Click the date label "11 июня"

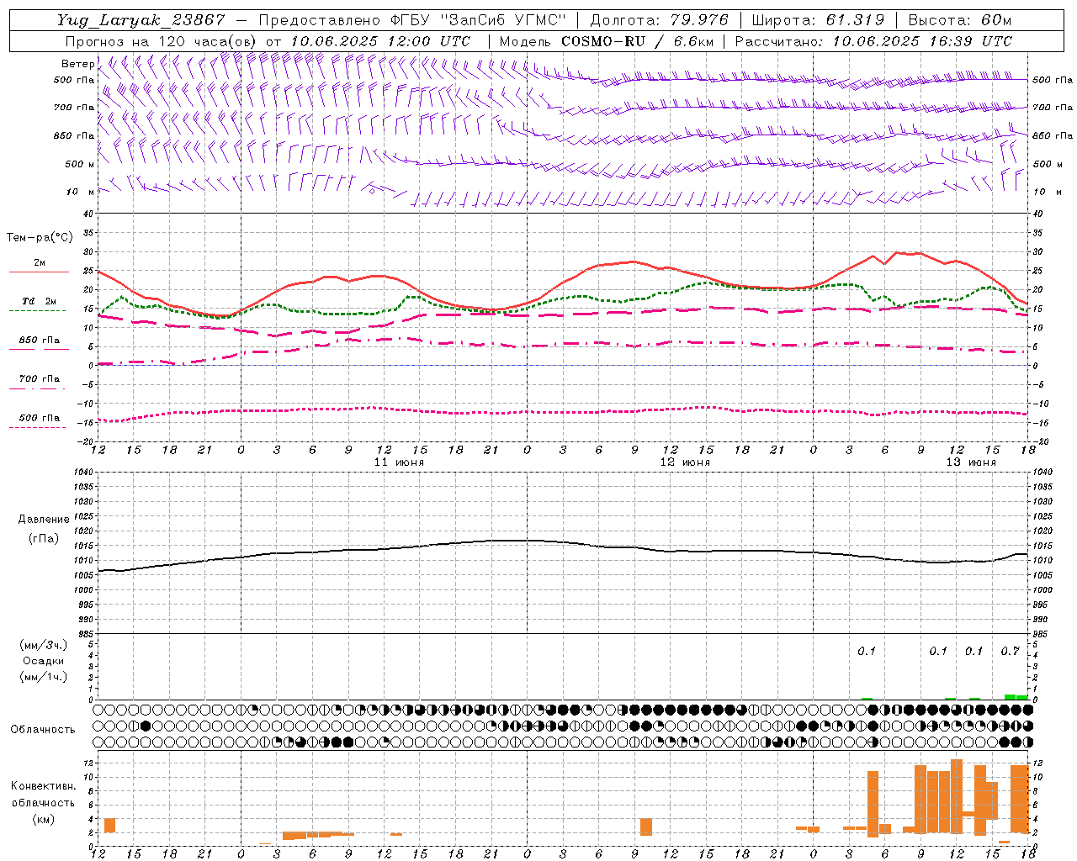click(399, 462)
